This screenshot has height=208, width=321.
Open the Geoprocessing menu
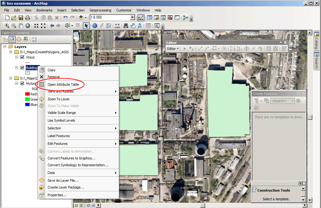[x=100, y=10]
